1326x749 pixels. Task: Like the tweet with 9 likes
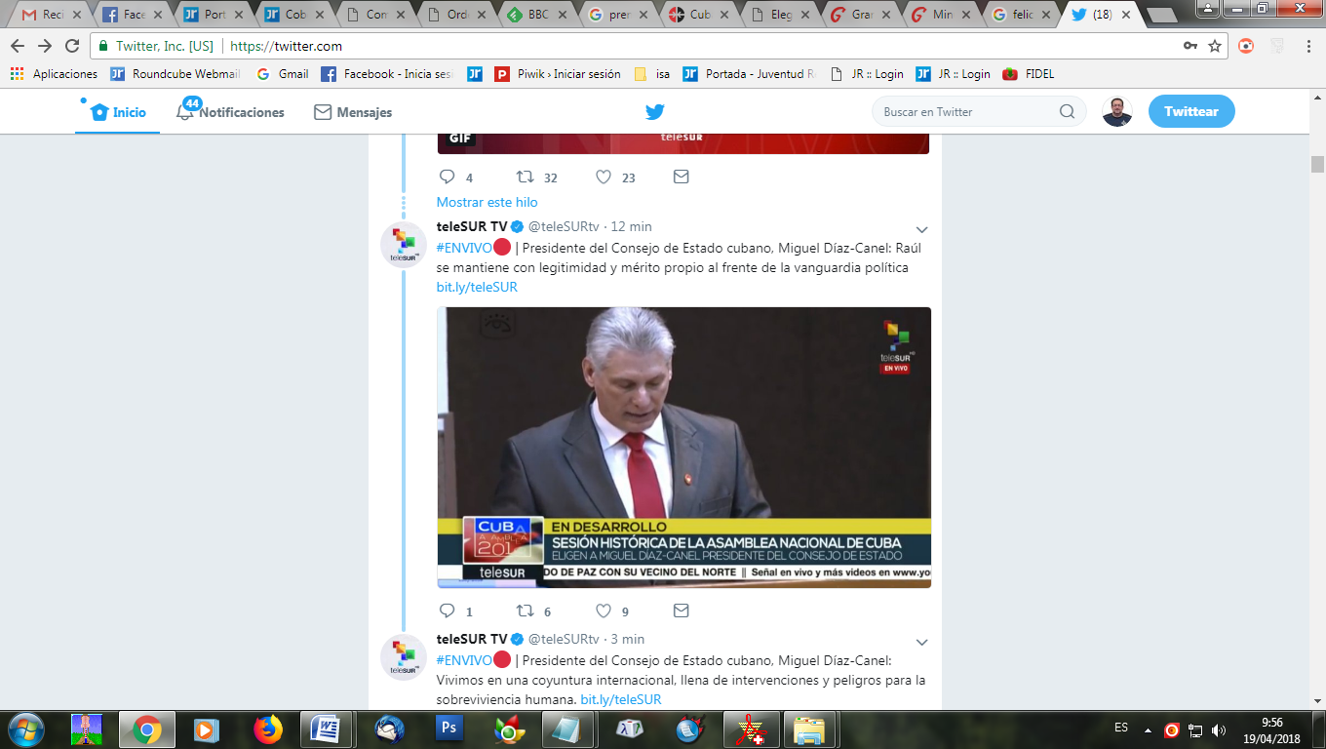(x=604, y=611)
